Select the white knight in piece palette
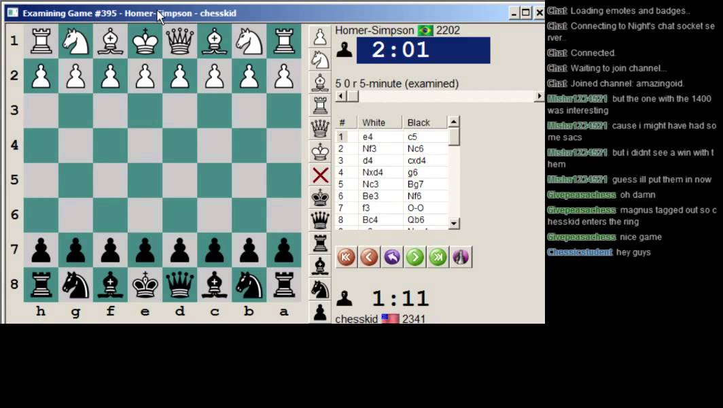723x408 pixels. coord(320,60)
